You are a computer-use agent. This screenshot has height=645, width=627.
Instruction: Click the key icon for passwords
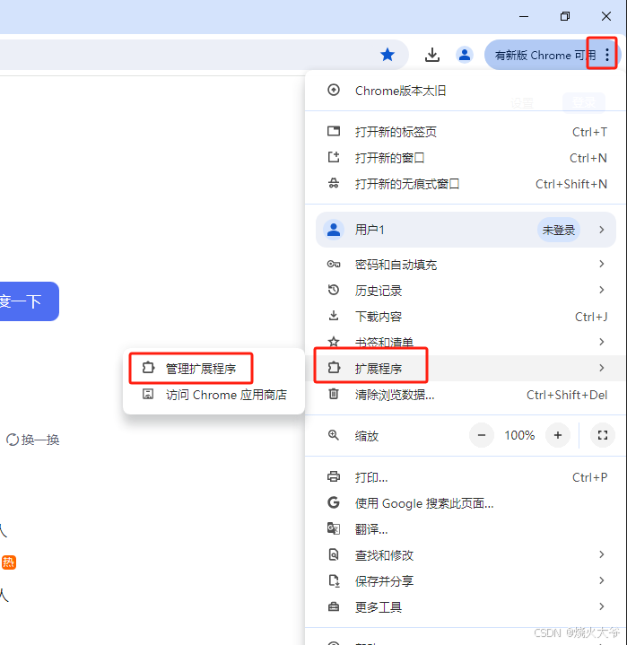[334, 264]
